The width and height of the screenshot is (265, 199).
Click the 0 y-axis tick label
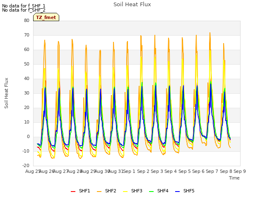(x=28, y=137)
